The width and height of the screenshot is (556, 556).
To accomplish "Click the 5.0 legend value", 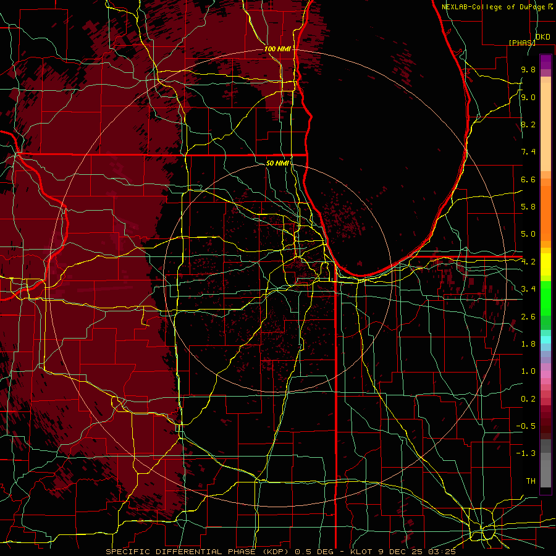I will point(528,234).
